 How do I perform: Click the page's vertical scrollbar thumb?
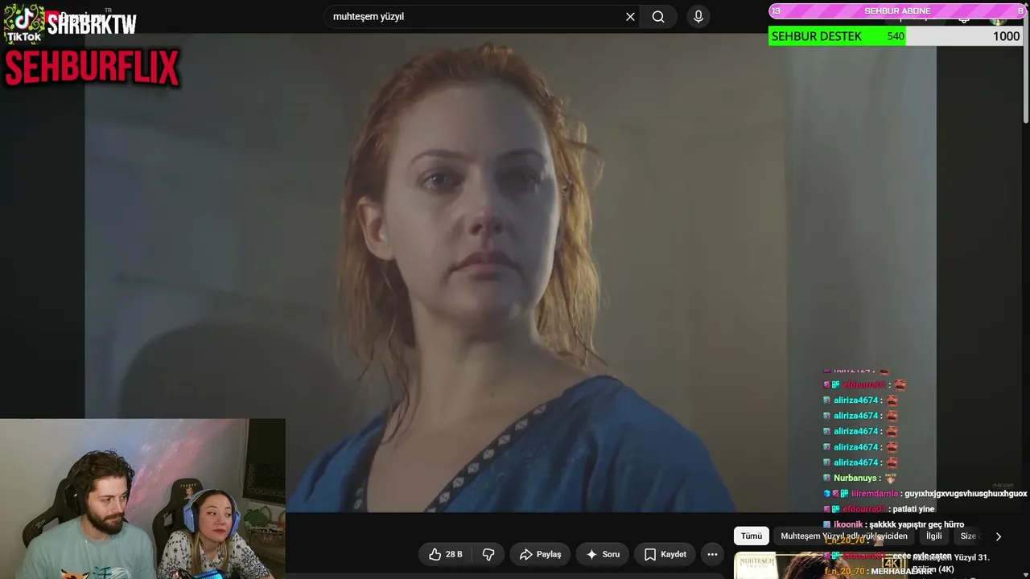[1026, 64]
